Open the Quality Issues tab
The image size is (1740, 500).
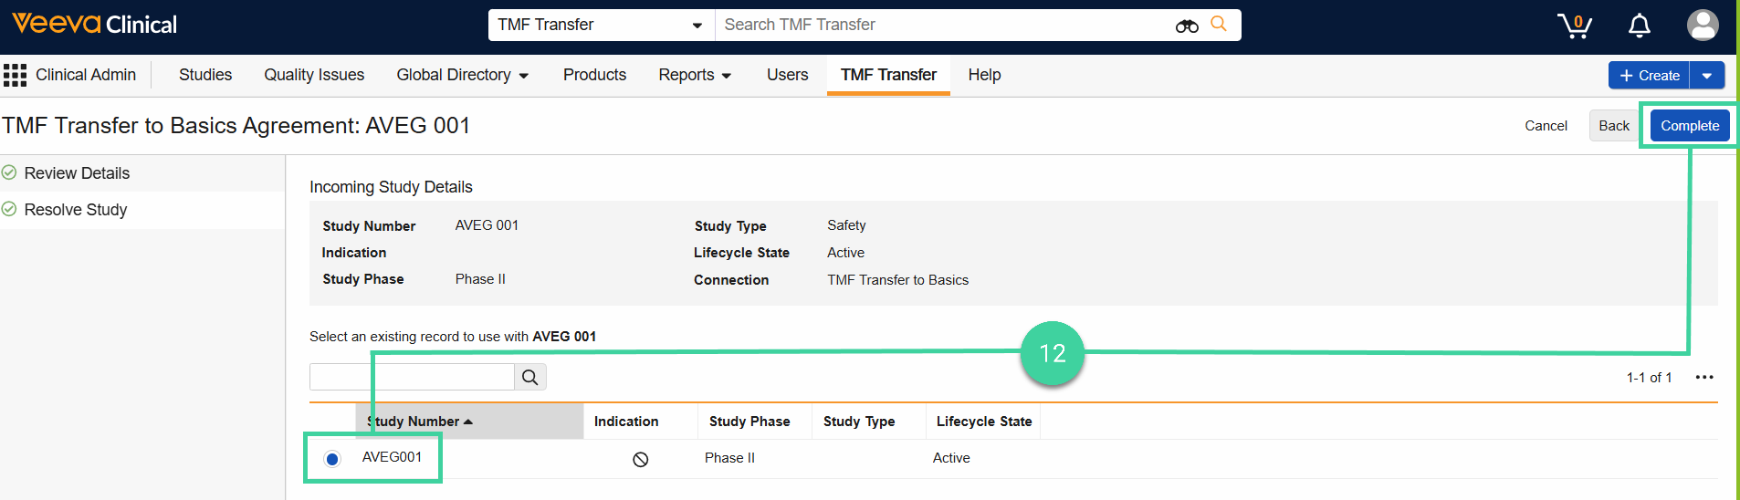pos(314,75)
